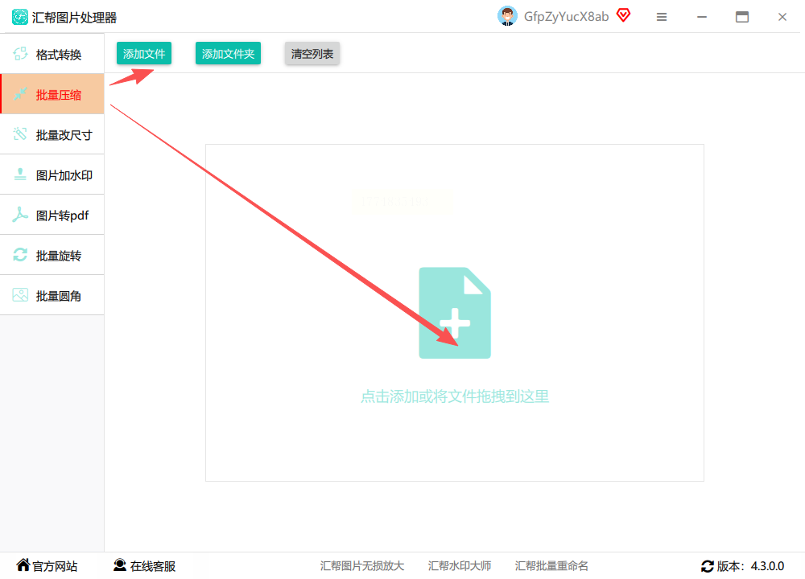Select the 批量圆角 section
Screen dimensions: 805x579
(52, 295)
